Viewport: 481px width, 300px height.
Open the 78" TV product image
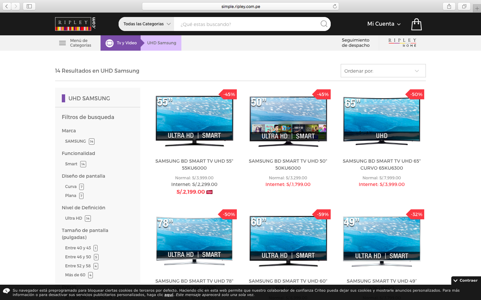click(194, 241)
